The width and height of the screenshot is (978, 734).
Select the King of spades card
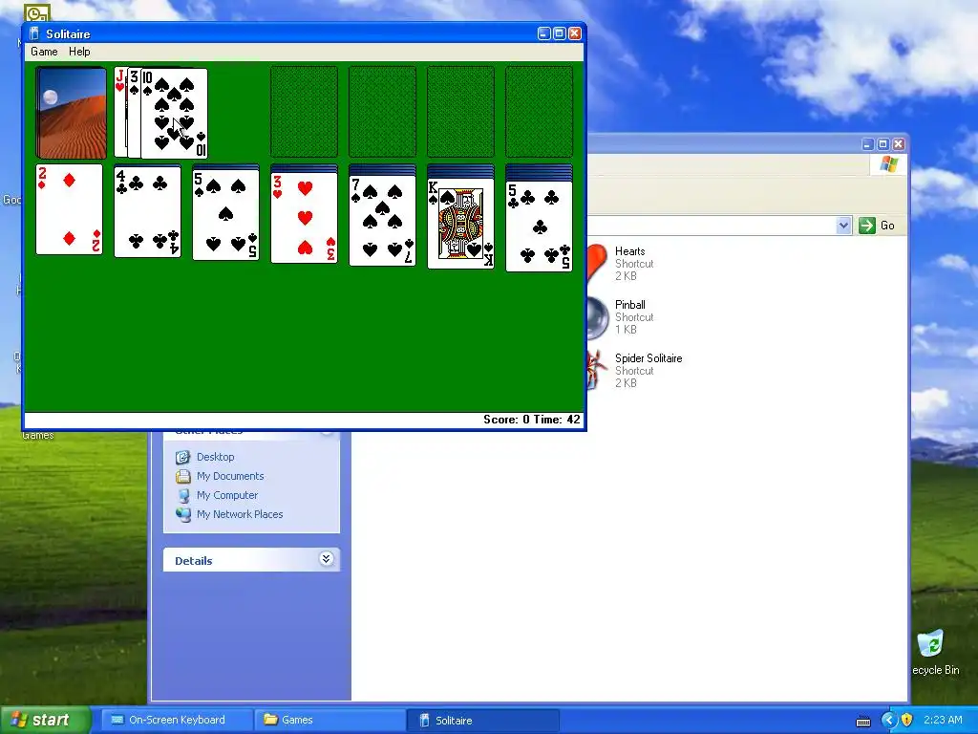pyautogui.click(x=461, y=224)
